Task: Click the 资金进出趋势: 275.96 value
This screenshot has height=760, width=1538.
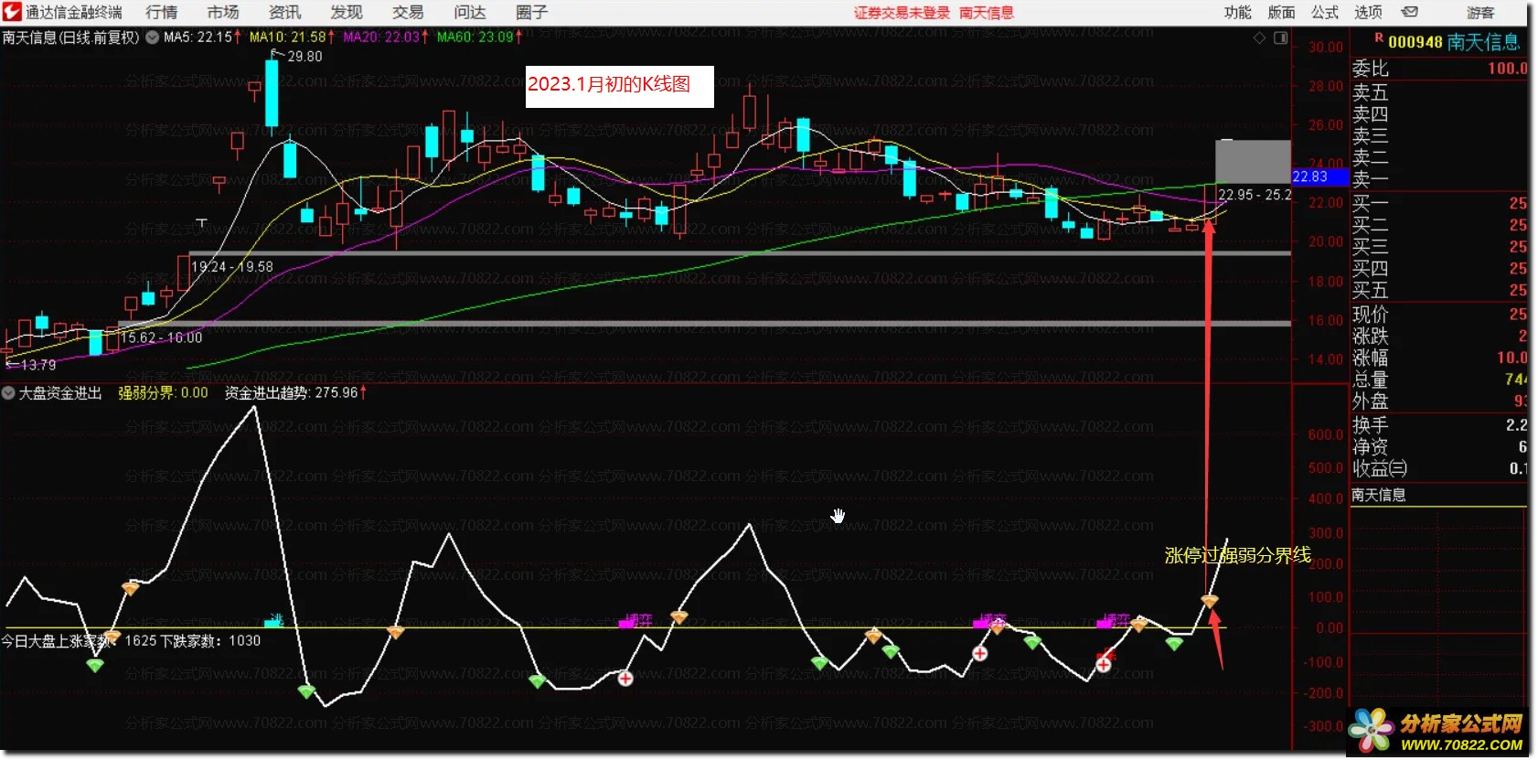Action: point(295,392)
